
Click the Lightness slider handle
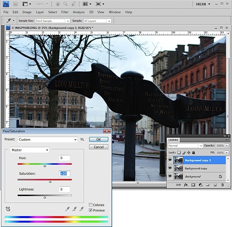click(x=45, y=197)
